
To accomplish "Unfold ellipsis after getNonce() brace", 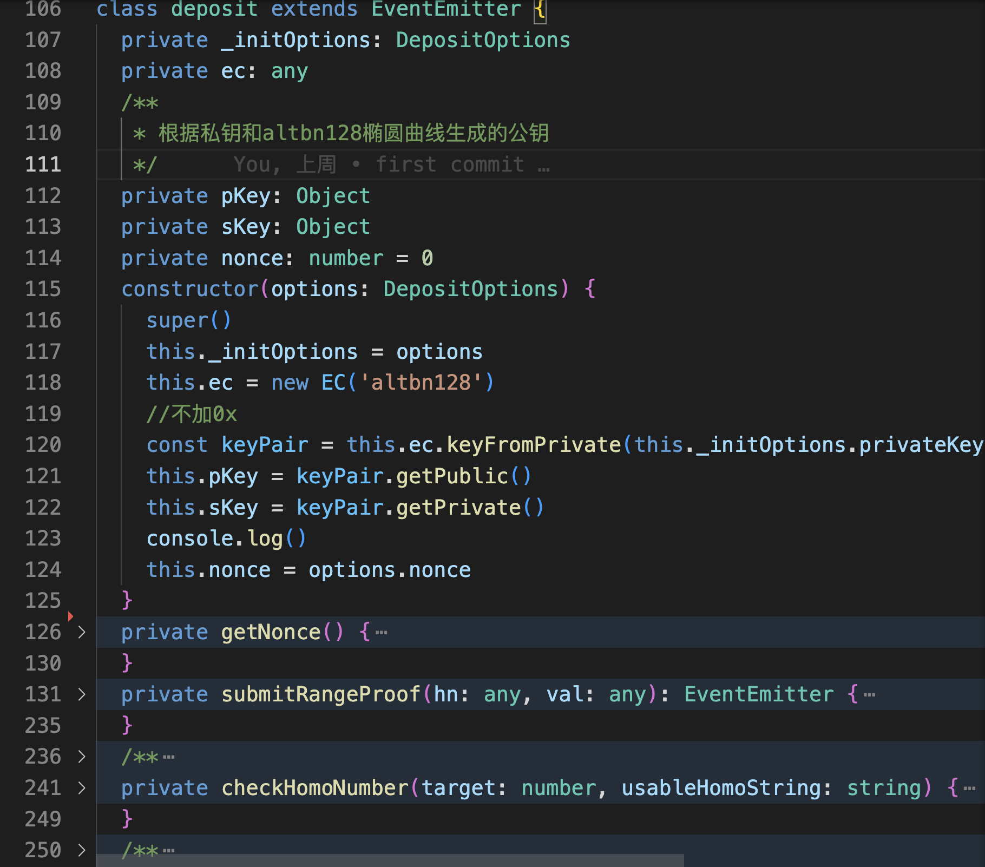I will pyautogui.click(x=382, y=633).
